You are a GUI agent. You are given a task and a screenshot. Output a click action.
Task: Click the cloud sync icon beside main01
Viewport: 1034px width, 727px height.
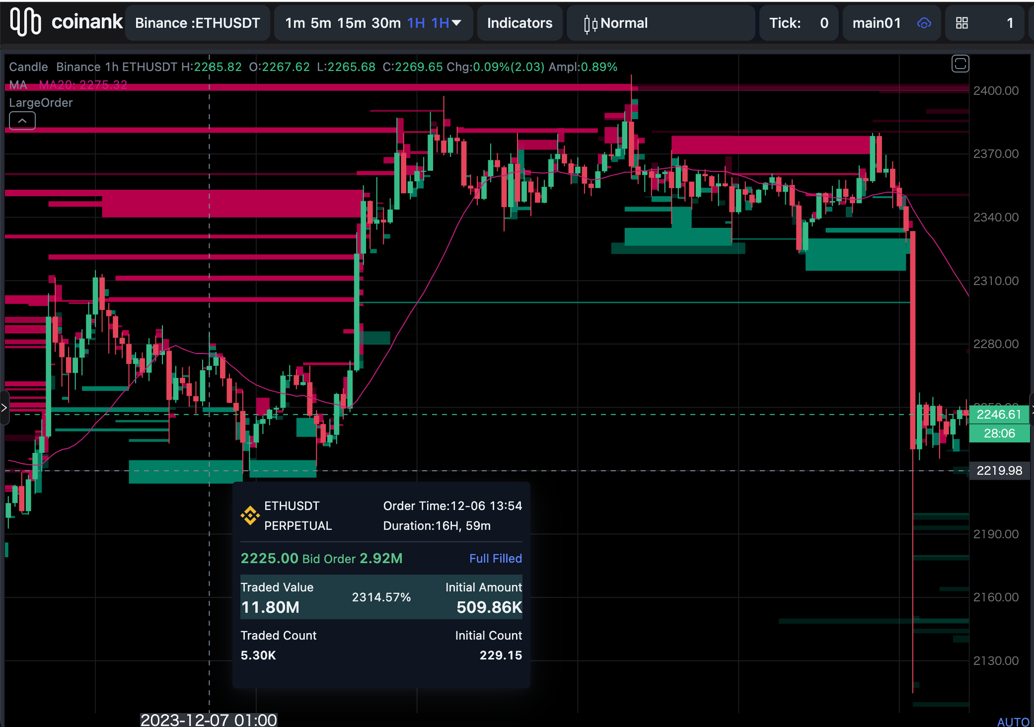pos(924,23)
